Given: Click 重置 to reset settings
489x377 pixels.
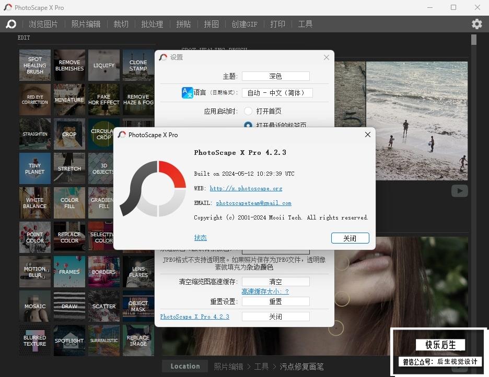Looking at the screenshot, I should 276,301.
